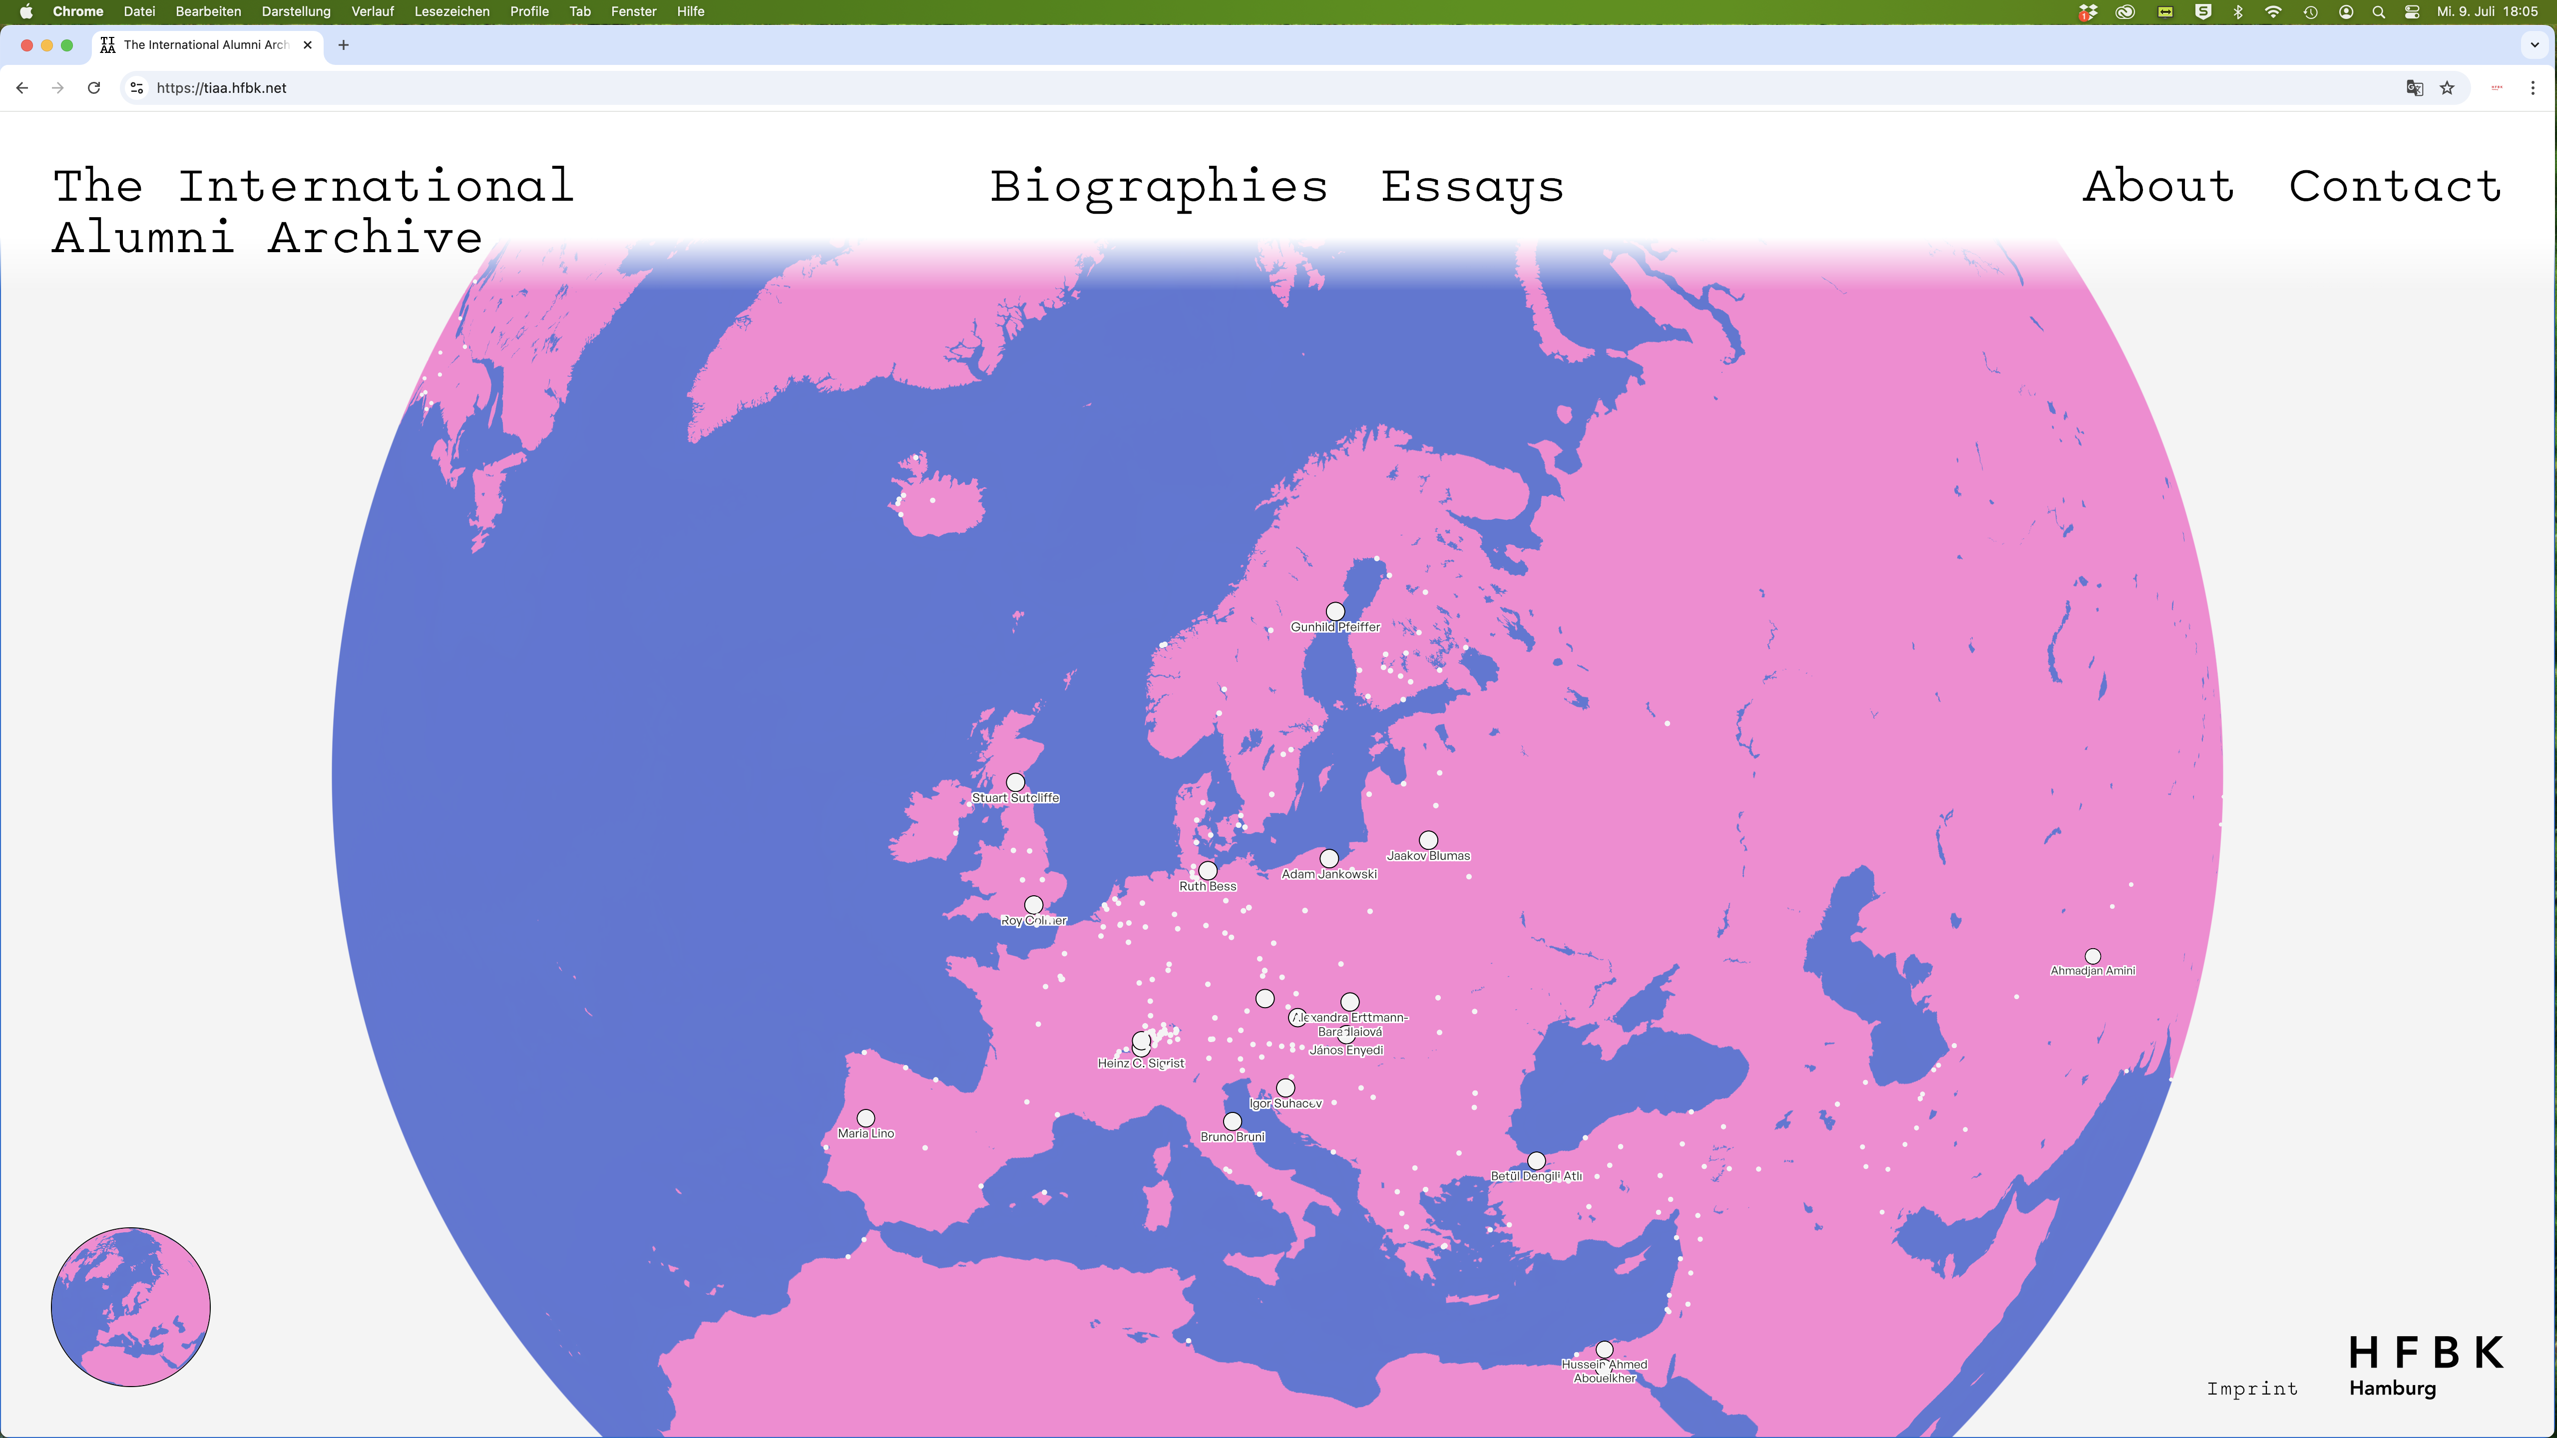The width and height of the screenshot is (2557, 1438).
Task: Open Chrome's three-dot menu
Action: 2532,88
